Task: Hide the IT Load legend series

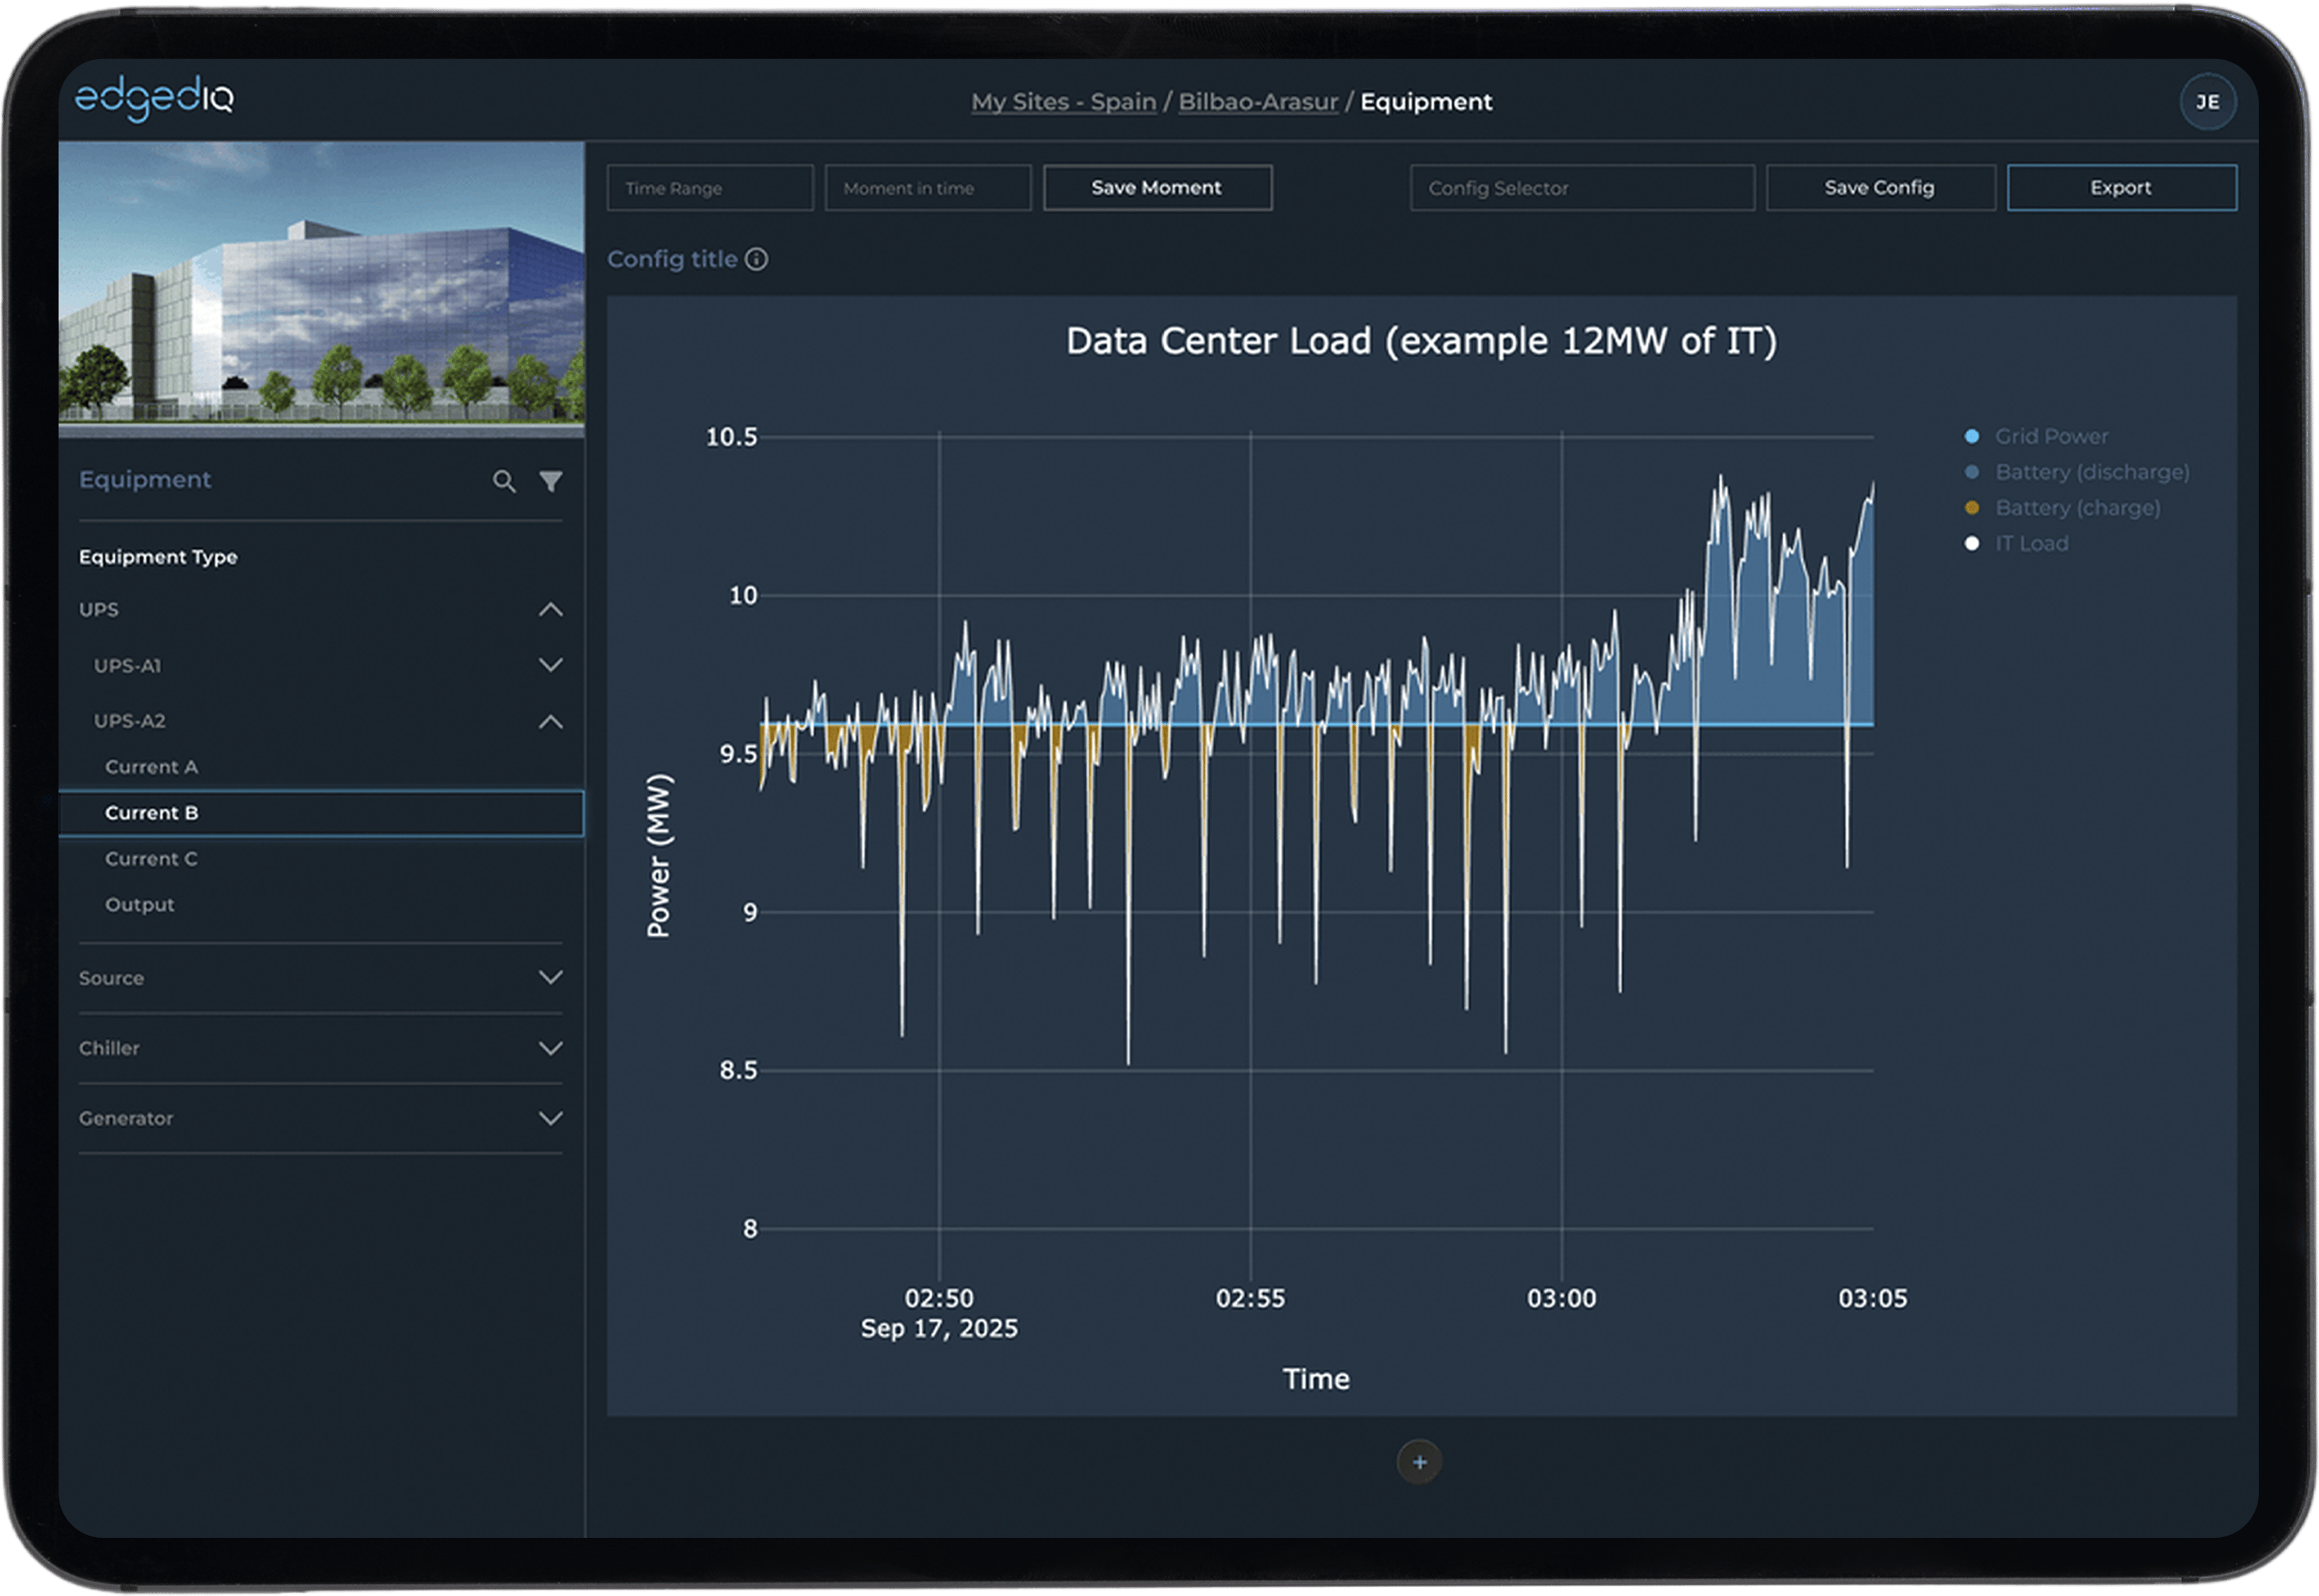Action: click(2031, 544)
